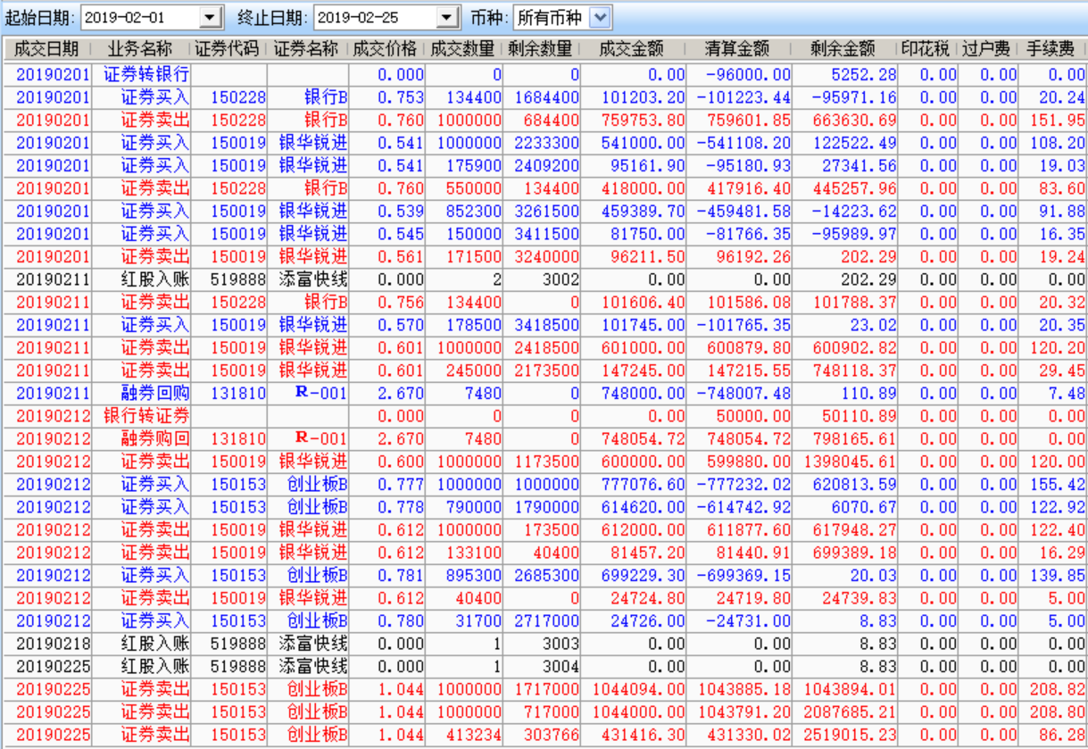Image resolution: width=1088 pixels, height=749 pixels.
Task: Sort by the 成交数量 column header
Action: (464, 49)
